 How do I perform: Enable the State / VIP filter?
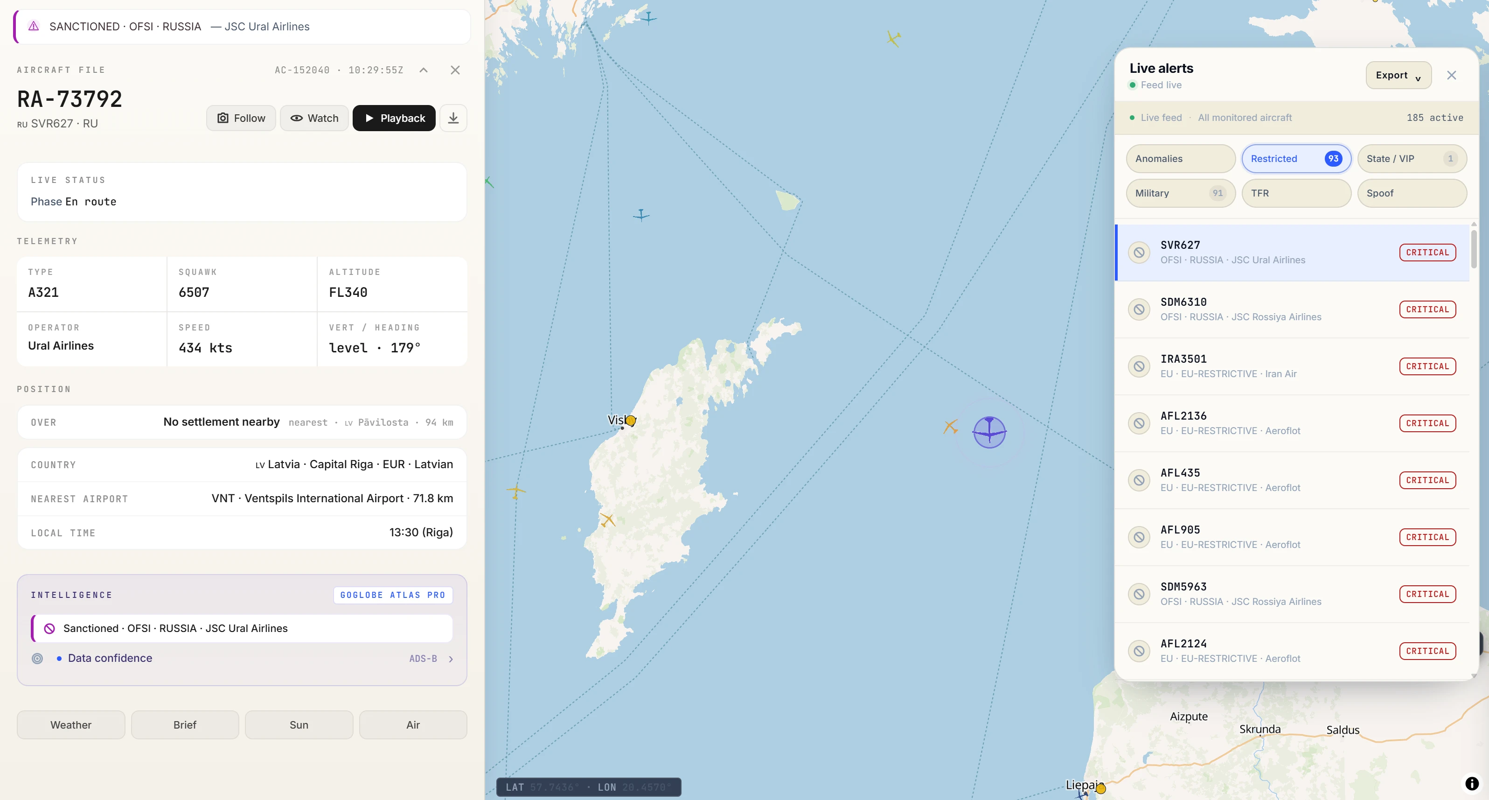(1412, 159)
